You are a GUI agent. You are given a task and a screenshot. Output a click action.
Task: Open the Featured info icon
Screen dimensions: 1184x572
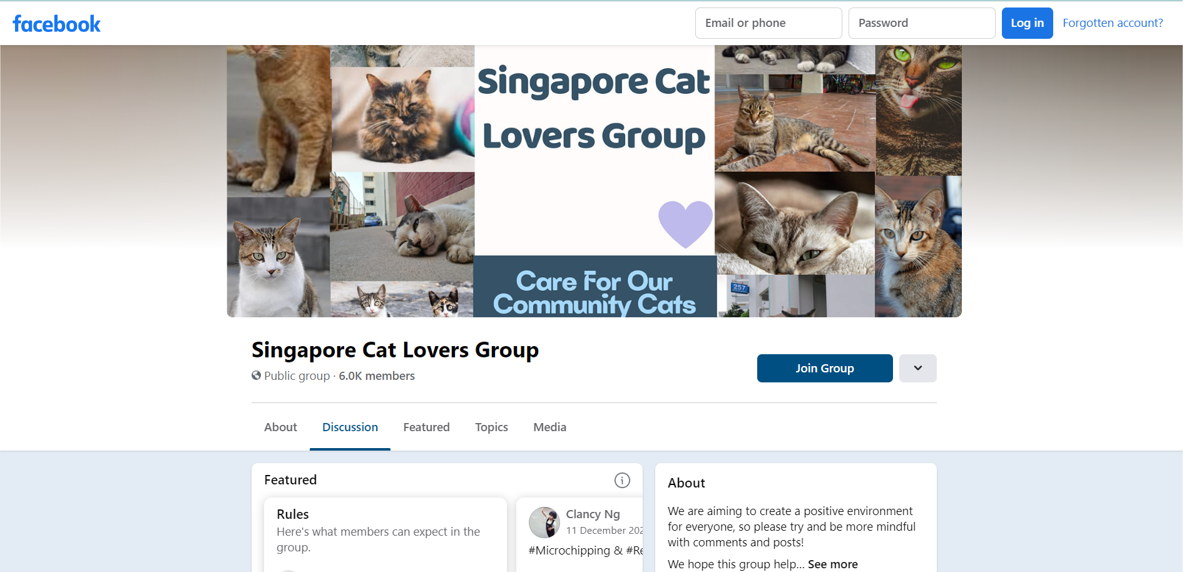click(622, 480)
